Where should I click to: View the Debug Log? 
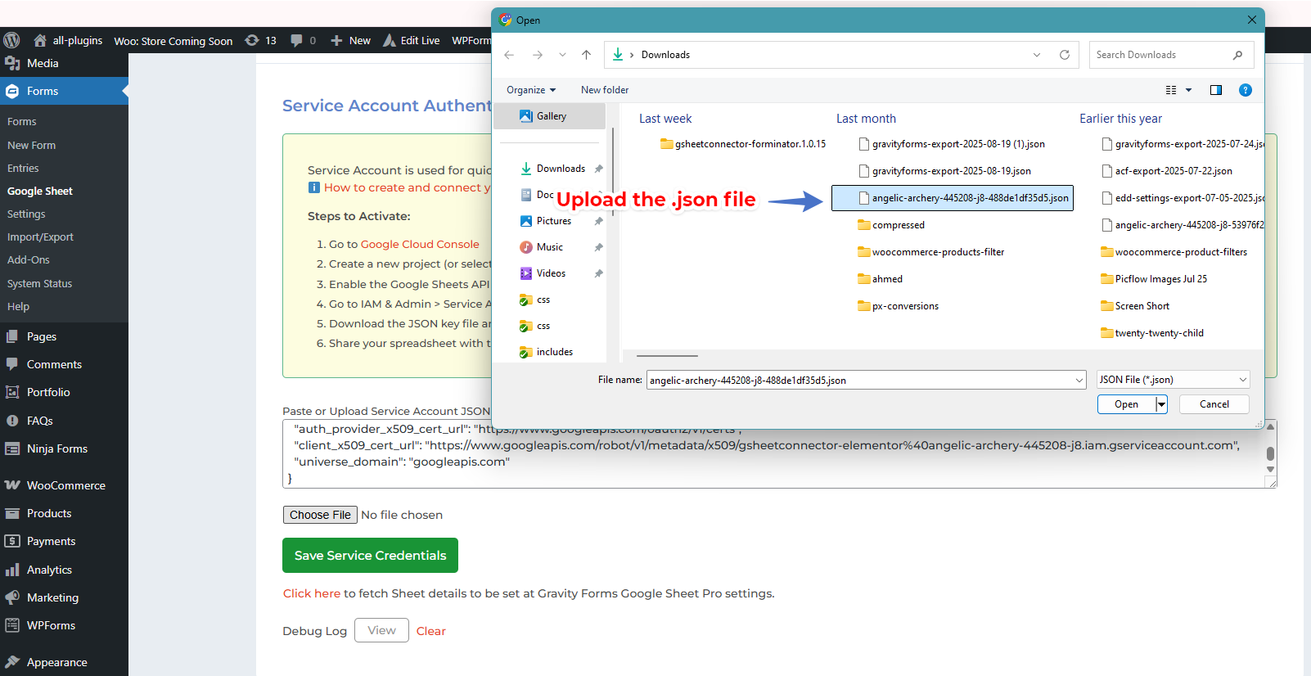pos(381,630)
